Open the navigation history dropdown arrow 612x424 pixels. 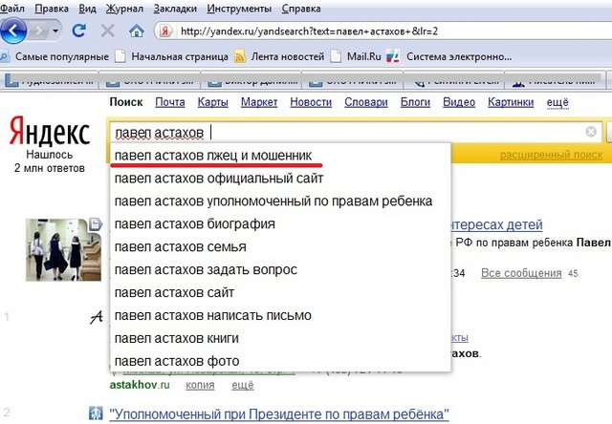point(58,31)
